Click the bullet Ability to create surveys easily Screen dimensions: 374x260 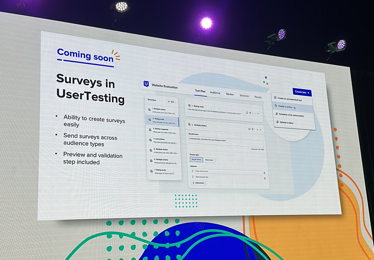[94, 121]
